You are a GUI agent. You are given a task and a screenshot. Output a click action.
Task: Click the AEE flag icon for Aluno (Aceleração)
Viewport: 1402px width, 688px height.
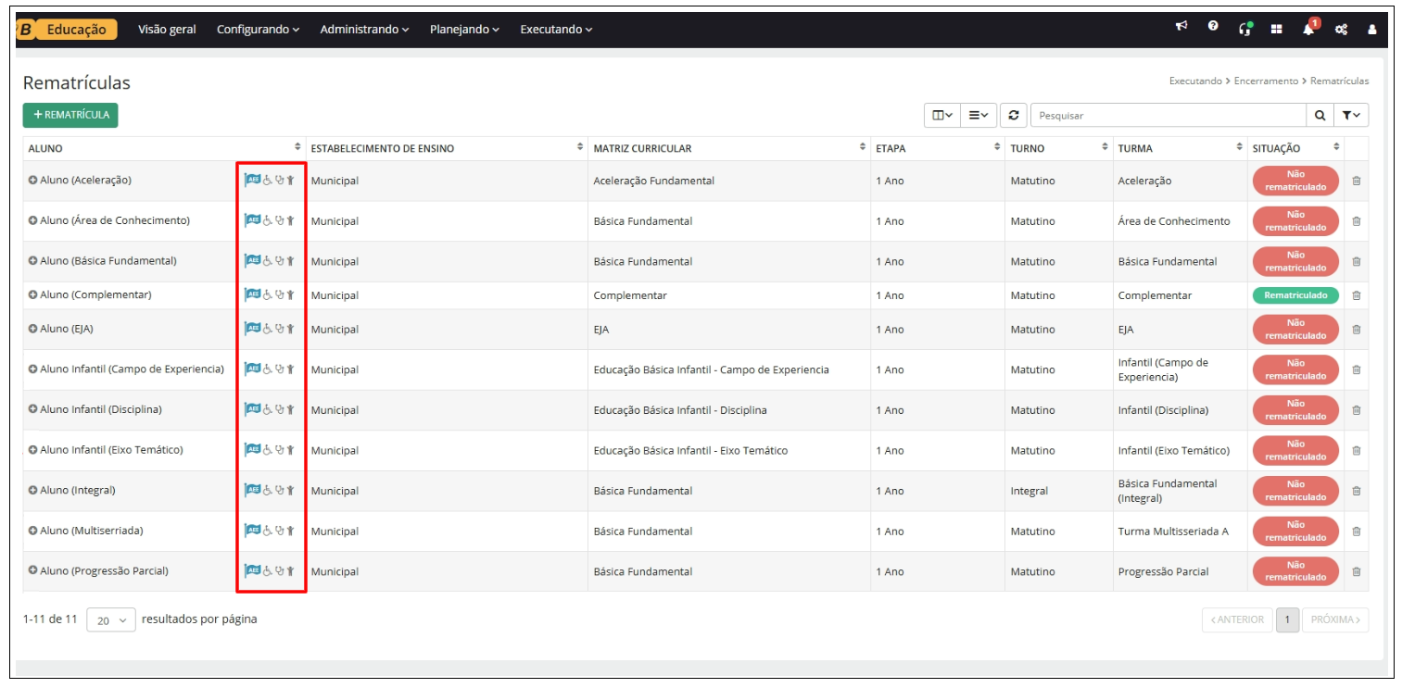pos(252,181)
